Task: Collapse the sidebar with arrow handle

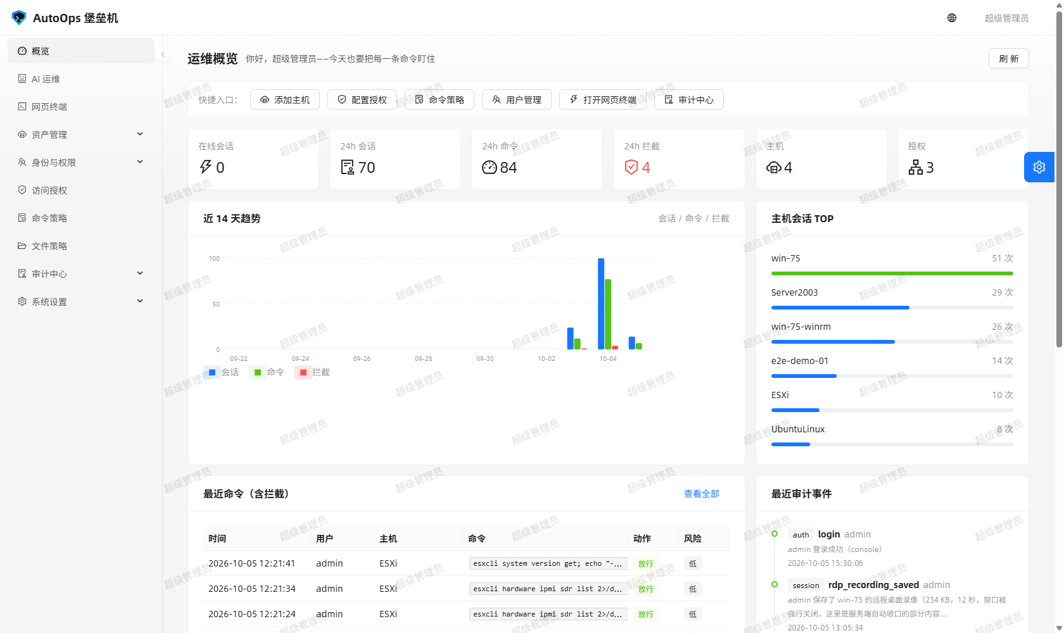Action: pyautogui.click(x=163, y=54)
